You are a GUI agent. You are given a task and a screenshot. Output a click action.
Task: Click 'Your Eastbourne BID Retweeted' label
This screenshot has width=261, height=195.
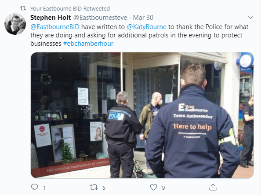(70, 8)
